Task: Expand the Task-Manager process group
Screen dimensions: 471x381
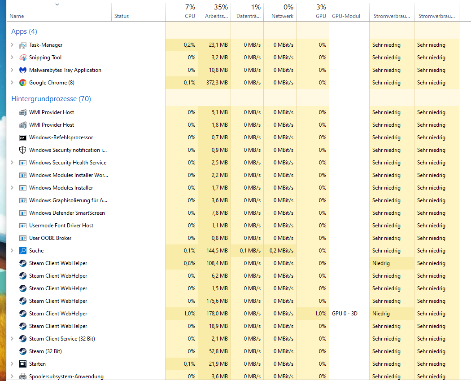Action: point(12,45)
